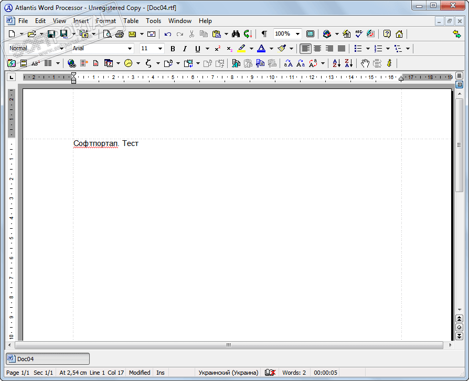Viewport: 469px width, 381px height.
Task: Open the Format menu
Action: [106, 21]
